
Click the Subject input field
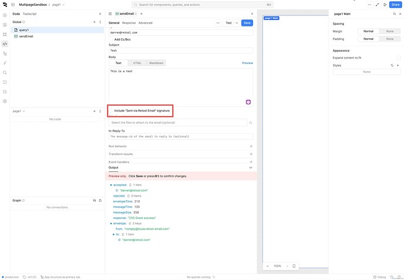[x=180, y=50]
